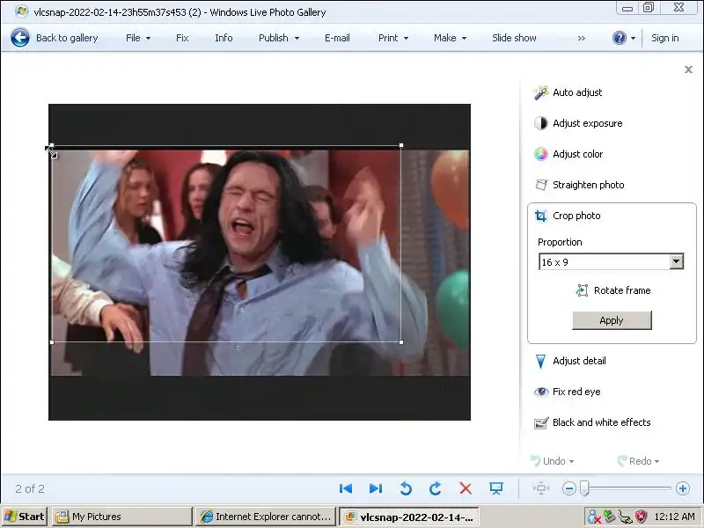Click the E-mail toolbar item
Viewport: 704px width, 528px height.
(337, 38)
